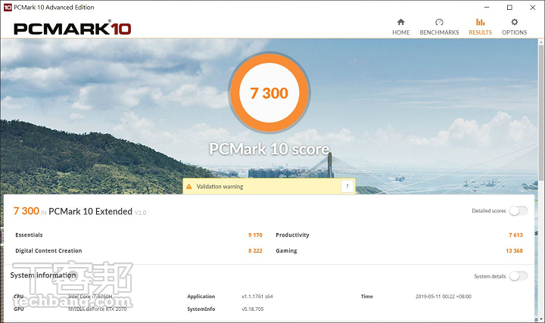545x323 pixels.
Task: Click the orange 7 300 score circle
Action: [x=269, y=93]
